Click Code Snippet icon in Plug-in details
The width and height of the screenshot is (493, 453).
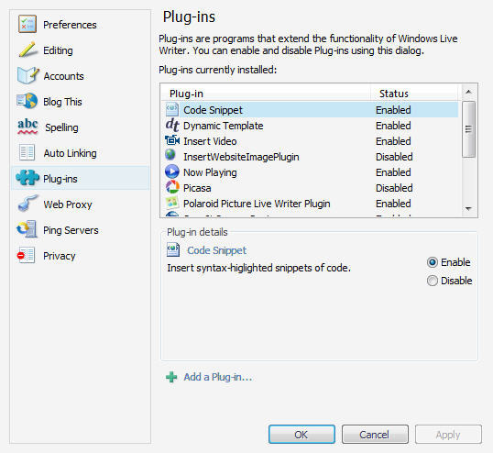[173, 249]
